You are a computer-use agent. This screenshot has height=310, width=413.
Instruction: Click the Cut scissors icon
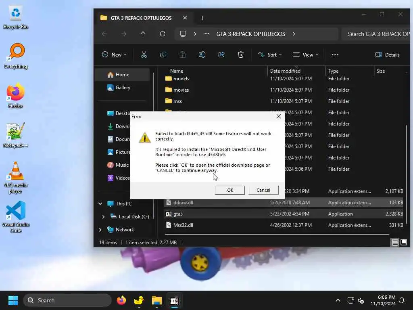[x=144, y=54]
